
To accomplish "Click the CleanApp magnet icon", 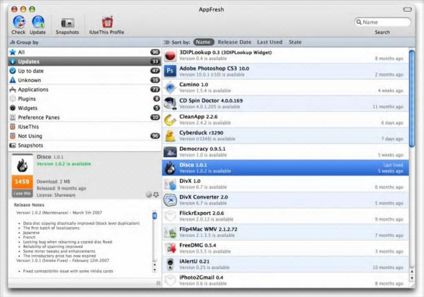I will 170,120.
